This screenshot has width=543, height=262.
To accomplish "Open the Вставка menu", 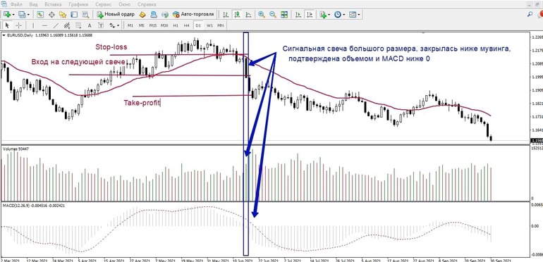I will coord(54,5).
